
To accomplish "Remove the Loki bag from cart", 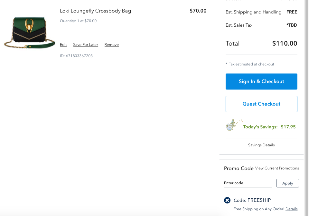I will [x=112, y=45].
